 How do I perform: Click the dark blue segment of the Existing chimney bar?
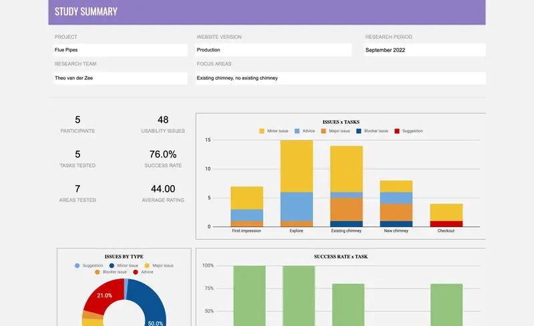346,224
